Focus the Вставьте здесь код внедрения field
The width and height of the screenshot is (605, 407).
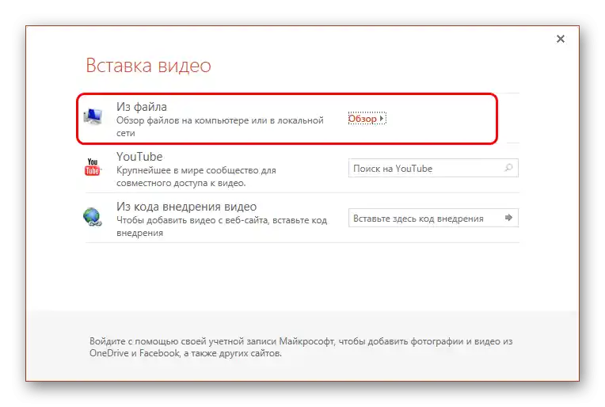click(433, 218)
